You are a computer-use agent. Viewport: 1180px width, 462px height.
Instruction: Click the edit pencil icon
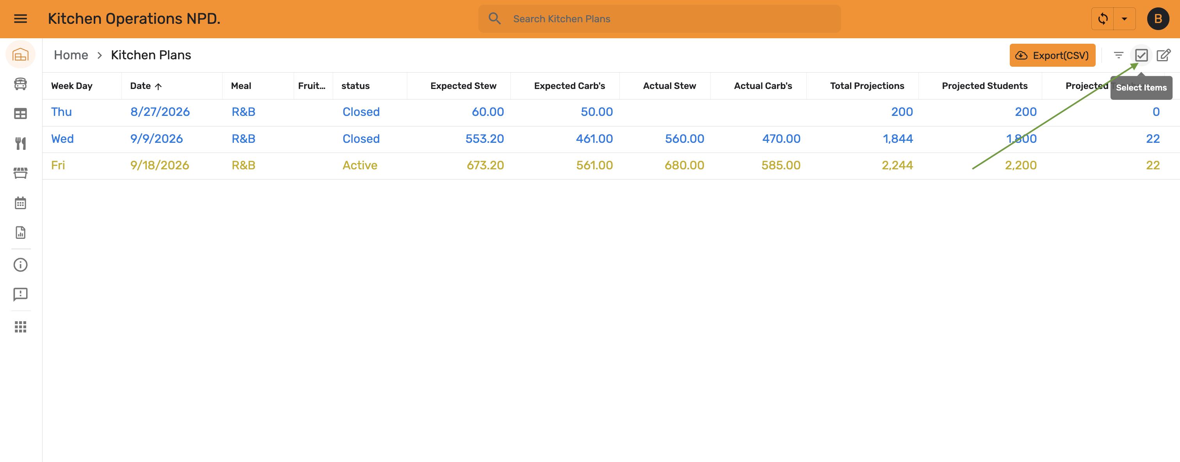point(1164,55)
